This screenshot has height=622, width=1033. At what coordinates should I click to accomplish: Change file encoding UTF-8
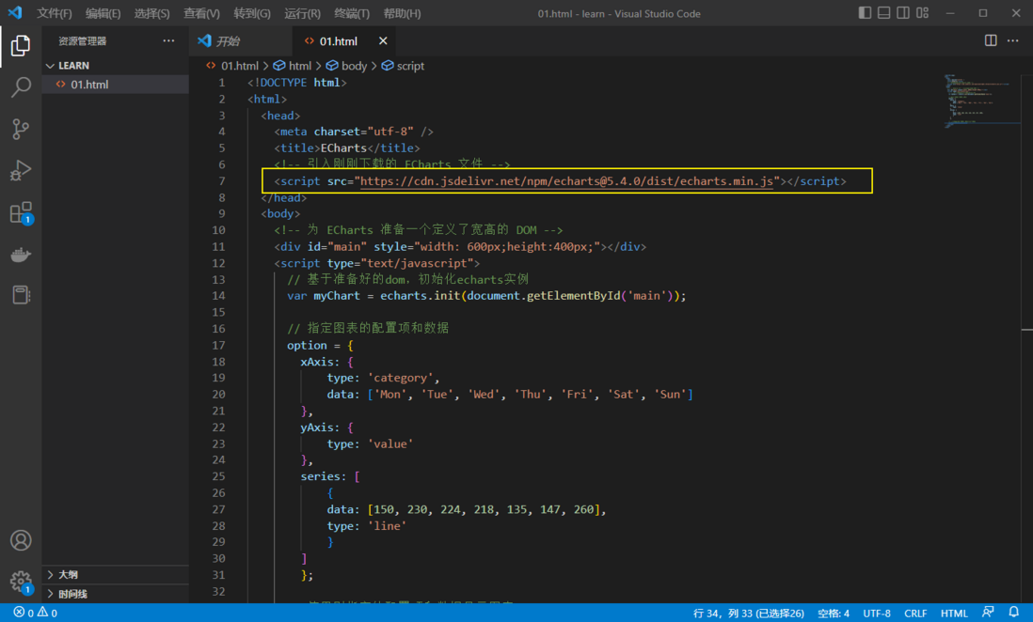tap(877, 613)
